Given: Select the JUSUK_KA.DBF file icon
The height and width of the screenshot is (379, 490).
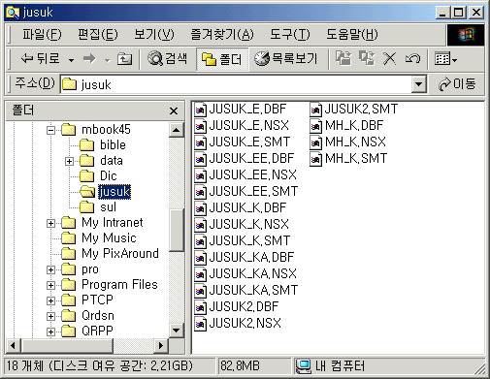Looking at the screenshot, I should (x=201, y=258).
